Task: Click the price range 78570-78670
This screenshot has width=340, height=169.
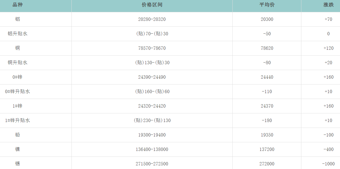Action: pyautogui.click(x=152, y=48)
